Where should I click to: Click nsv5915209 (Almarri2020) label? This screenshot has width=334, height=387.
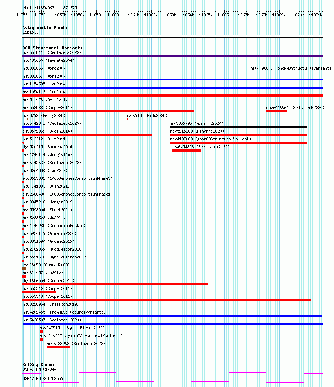point(197,131)
